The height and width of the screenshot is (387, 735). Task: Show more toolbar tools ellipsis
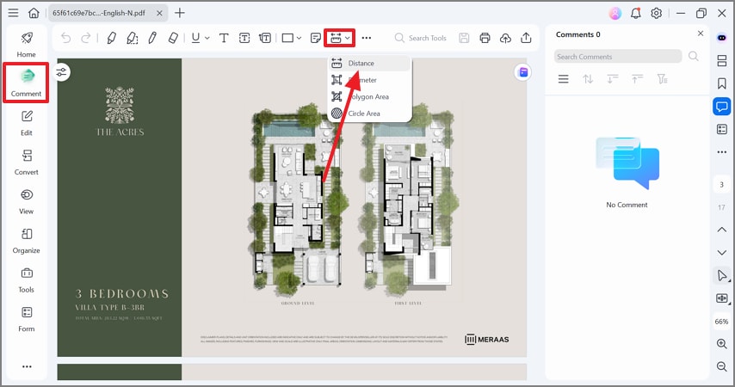pyautogui.click(x=367, y=38)
